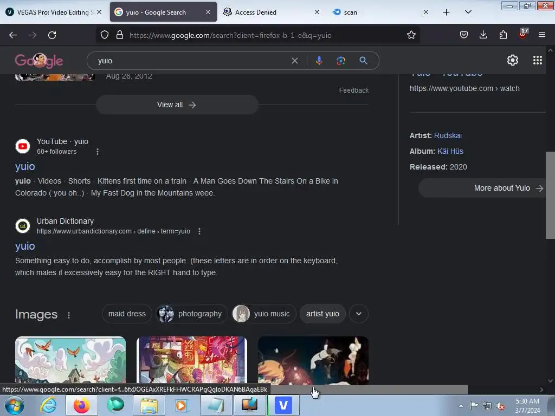Start voice search microphone
Screen dimensions: 555x416
(319, 61)
